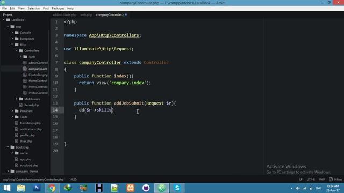Open profile.php in the tree
344x193 pixels.
pyautogui.click(x=27, y=135)
